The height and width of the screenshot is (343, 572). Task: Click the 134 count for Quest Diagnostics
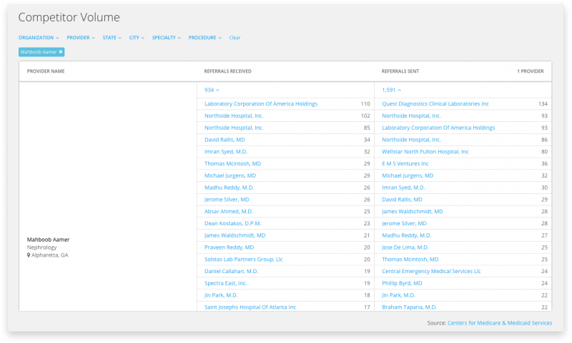[543, 103]
